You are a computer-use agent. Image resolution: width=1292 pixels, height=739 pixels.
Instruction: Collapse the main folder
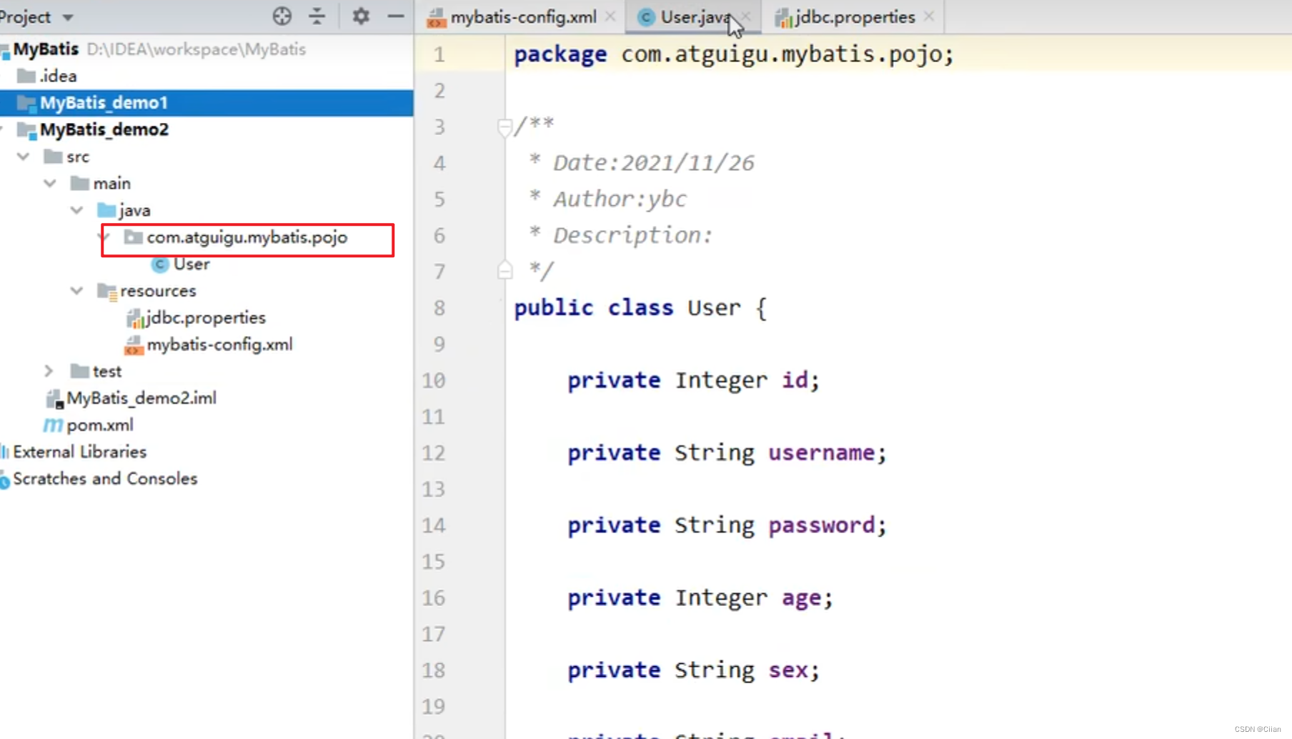coord(50,184)
